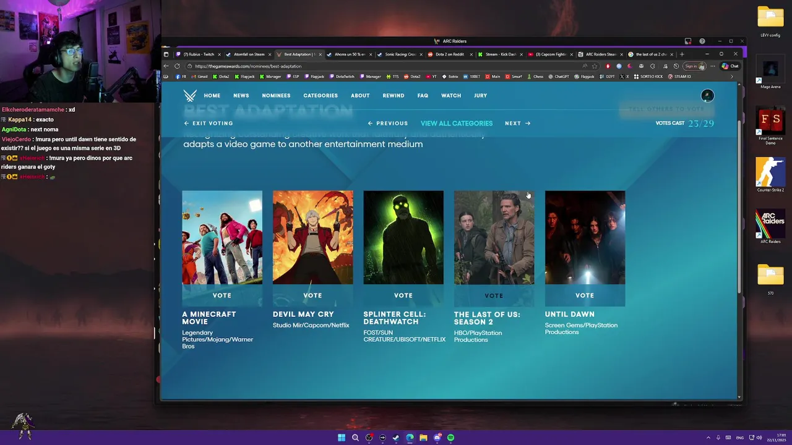The image size is (792, 445).
Task: Open the Chess bookmark
Action: 535,77
